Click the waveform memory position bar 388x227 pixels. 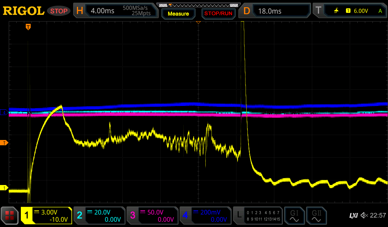tap(198, 5)
